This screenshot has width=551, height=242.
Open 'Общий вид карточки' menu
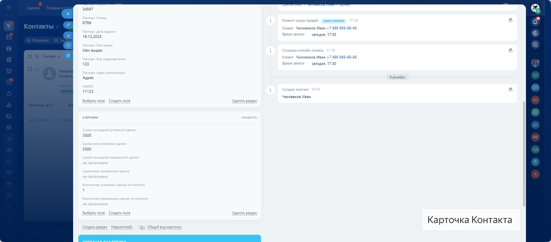164,227
